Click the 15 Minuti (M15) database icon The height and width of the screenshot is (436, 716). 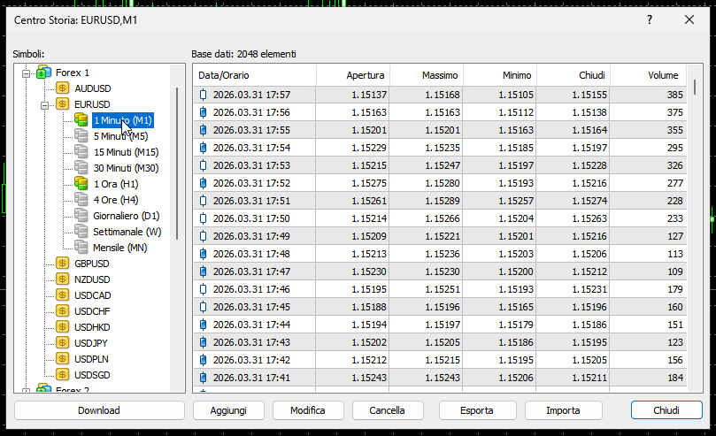(81, 152)
